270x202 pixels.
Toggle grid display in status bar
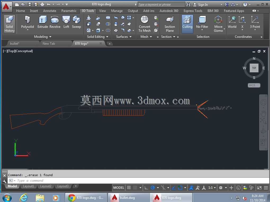click(129, 188)
